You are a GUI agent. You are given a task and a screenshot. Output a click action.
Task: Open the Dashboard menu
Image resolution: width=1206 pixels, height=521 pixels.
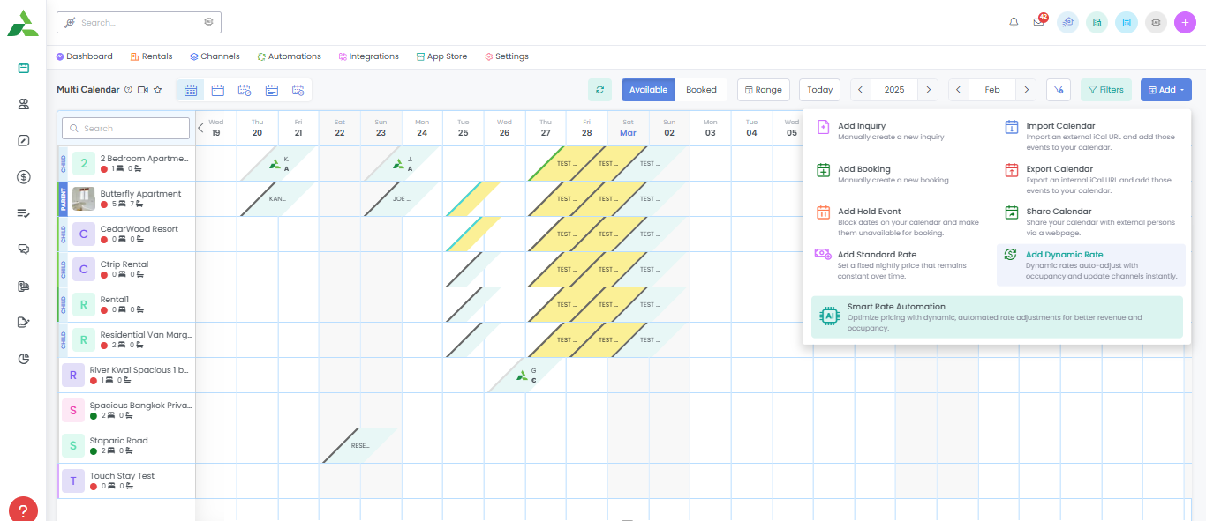pyautogui.click(x=84, y=56)
